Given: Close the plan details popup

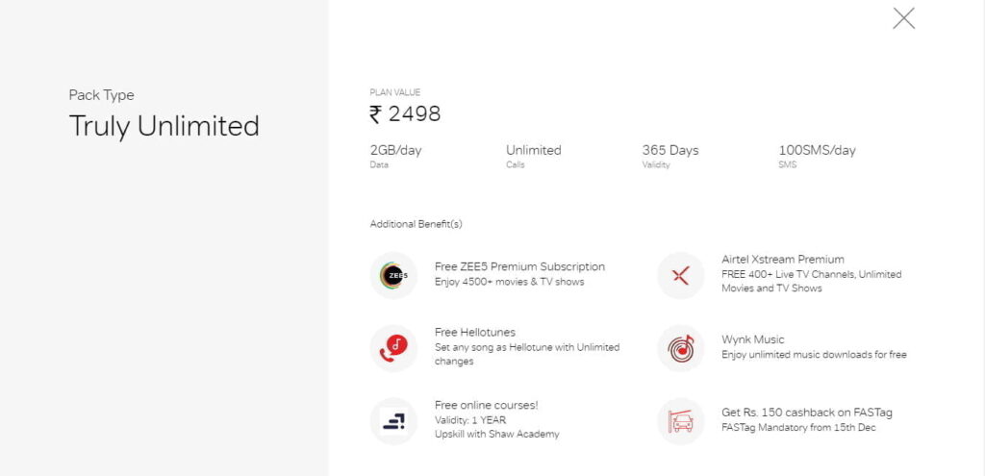Looking at the screenshot, I should point(903,19).
